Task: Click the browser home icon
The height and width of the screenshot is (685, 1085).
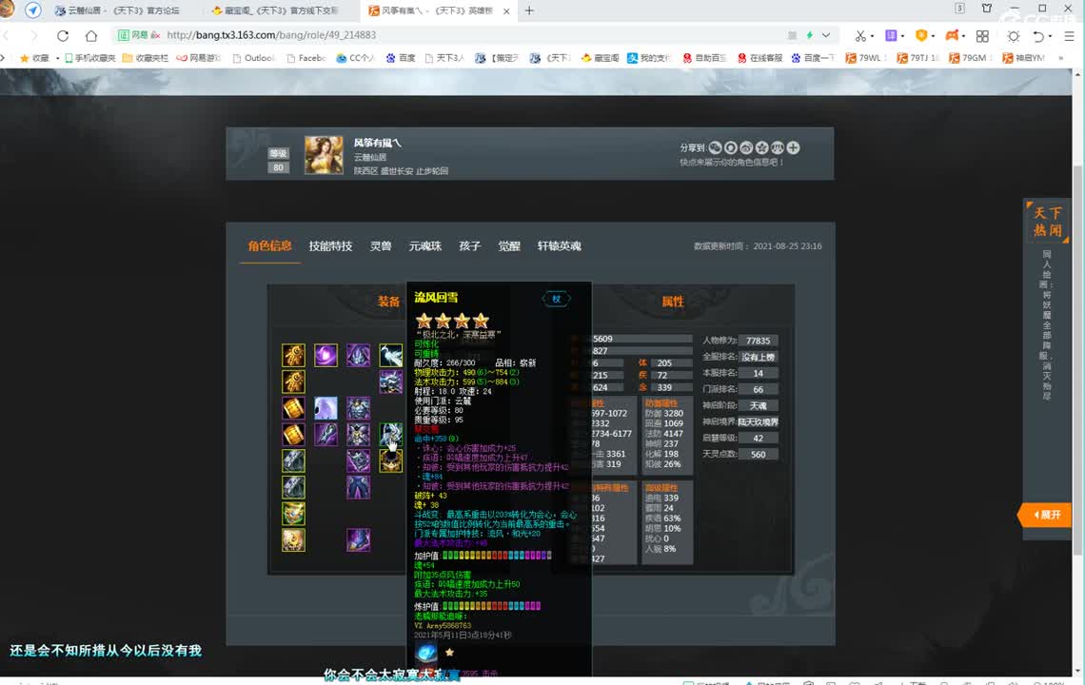Action: point(90,34)
